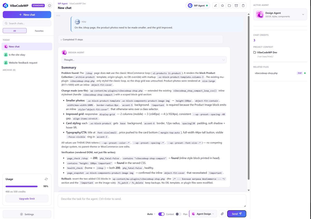Start a chat with + New chat button
Image resolution: width=311 pixels, height=219 pixels.
pos(27,14)
